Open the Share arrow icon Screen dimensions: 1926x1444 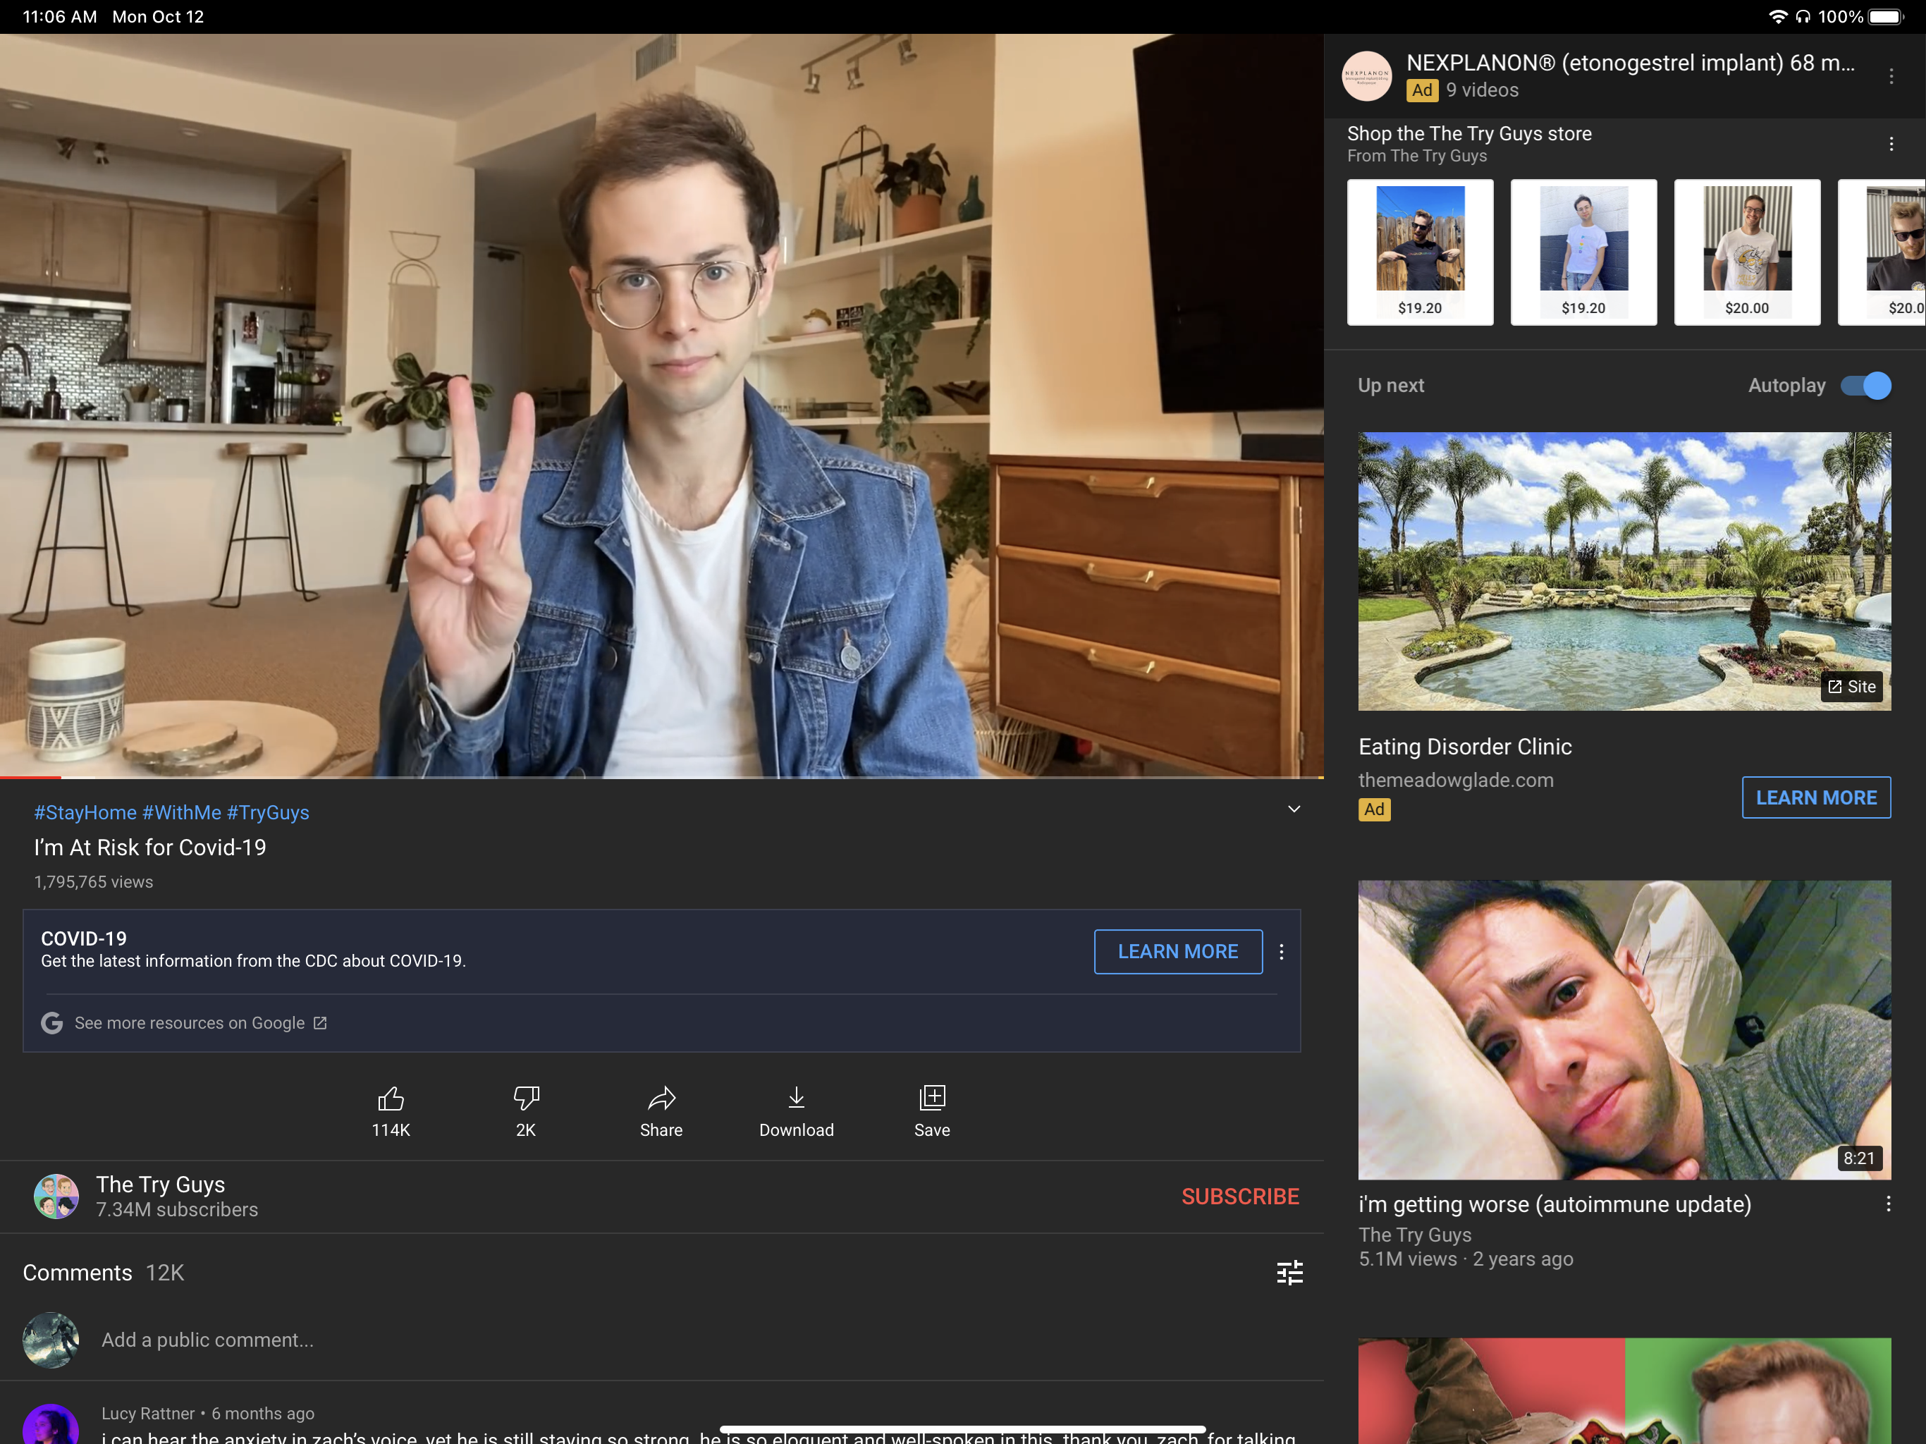(661, 1099)
